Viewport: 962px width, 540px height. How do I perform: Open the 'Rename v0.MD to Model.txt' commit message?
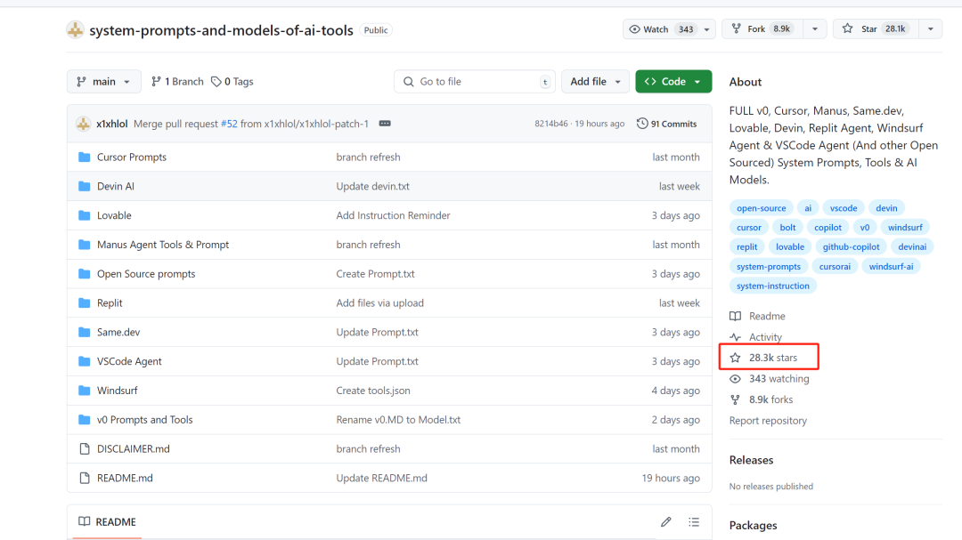[398, 420]
